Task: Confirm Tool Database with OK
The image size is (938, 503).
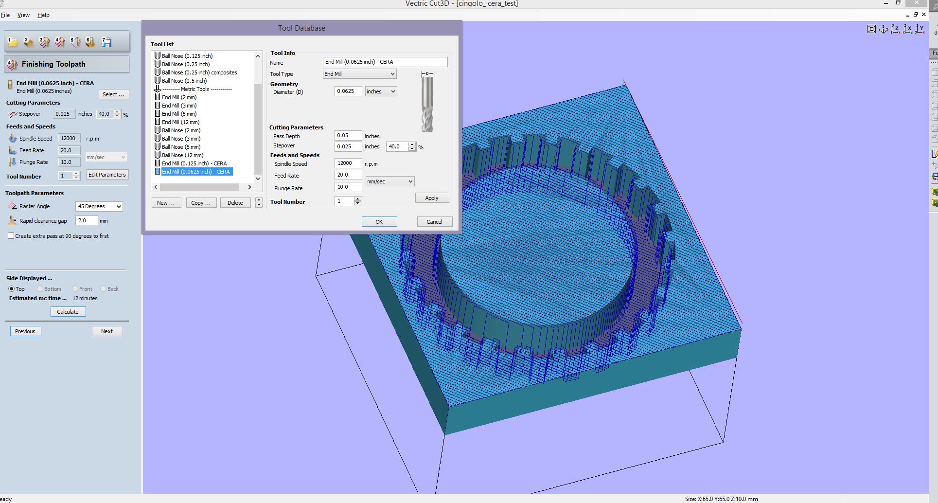Action: (x=379, y=222)
